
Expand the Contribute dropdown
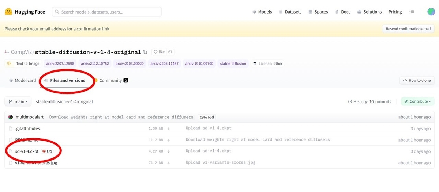point(418,101)
